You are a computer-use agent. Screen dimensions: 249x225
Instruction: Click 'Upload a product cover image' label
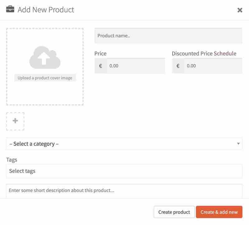click(45, 78)
